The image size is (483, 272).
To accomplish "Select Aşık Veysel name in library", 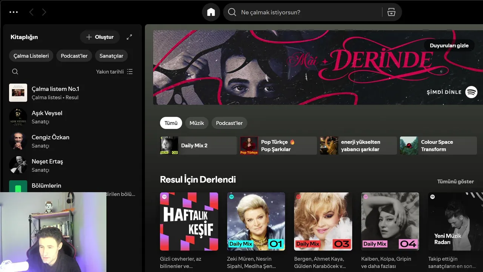I will pyautogui.click(x=47, y=113).
